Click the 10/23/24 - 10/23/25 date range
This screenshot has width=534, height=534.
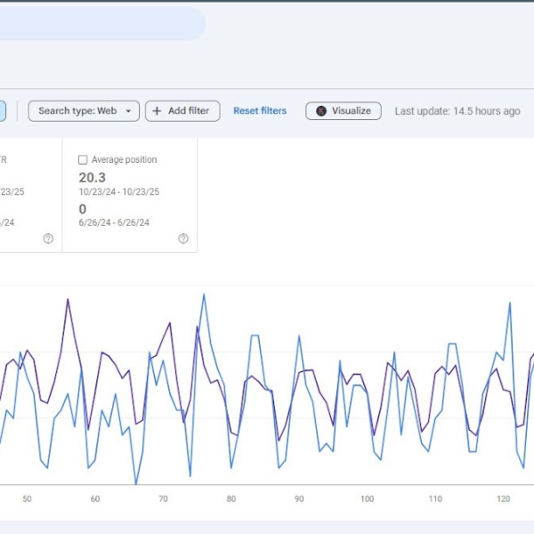[x=118, y=192]
